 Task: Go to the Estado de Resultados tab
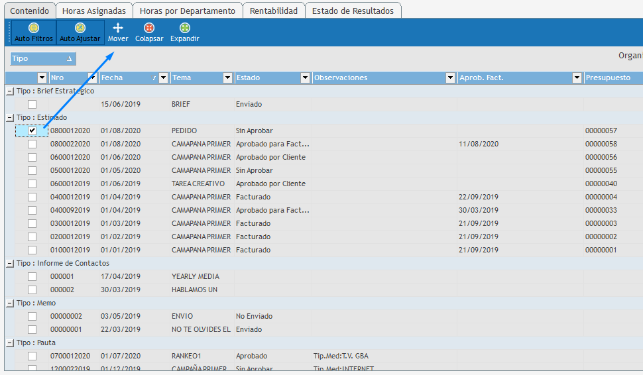[353, 11]
